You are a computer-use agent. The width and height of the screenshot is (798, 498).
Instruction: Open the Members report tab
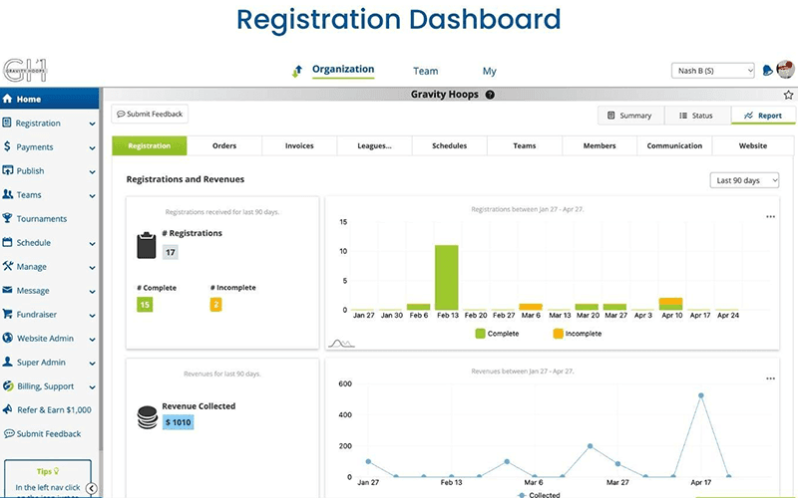pyautogui.click(x=599, y=145)
